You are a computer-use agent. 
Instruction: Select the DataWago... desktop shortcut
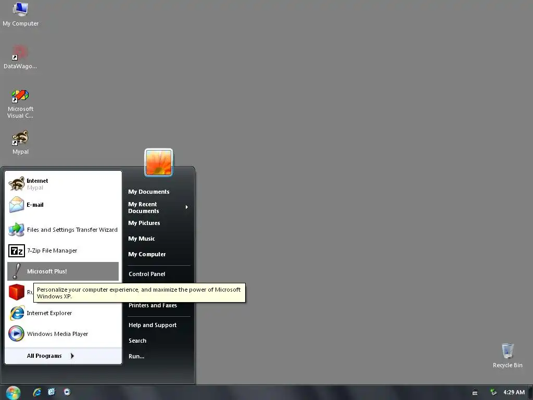(20, 57)
